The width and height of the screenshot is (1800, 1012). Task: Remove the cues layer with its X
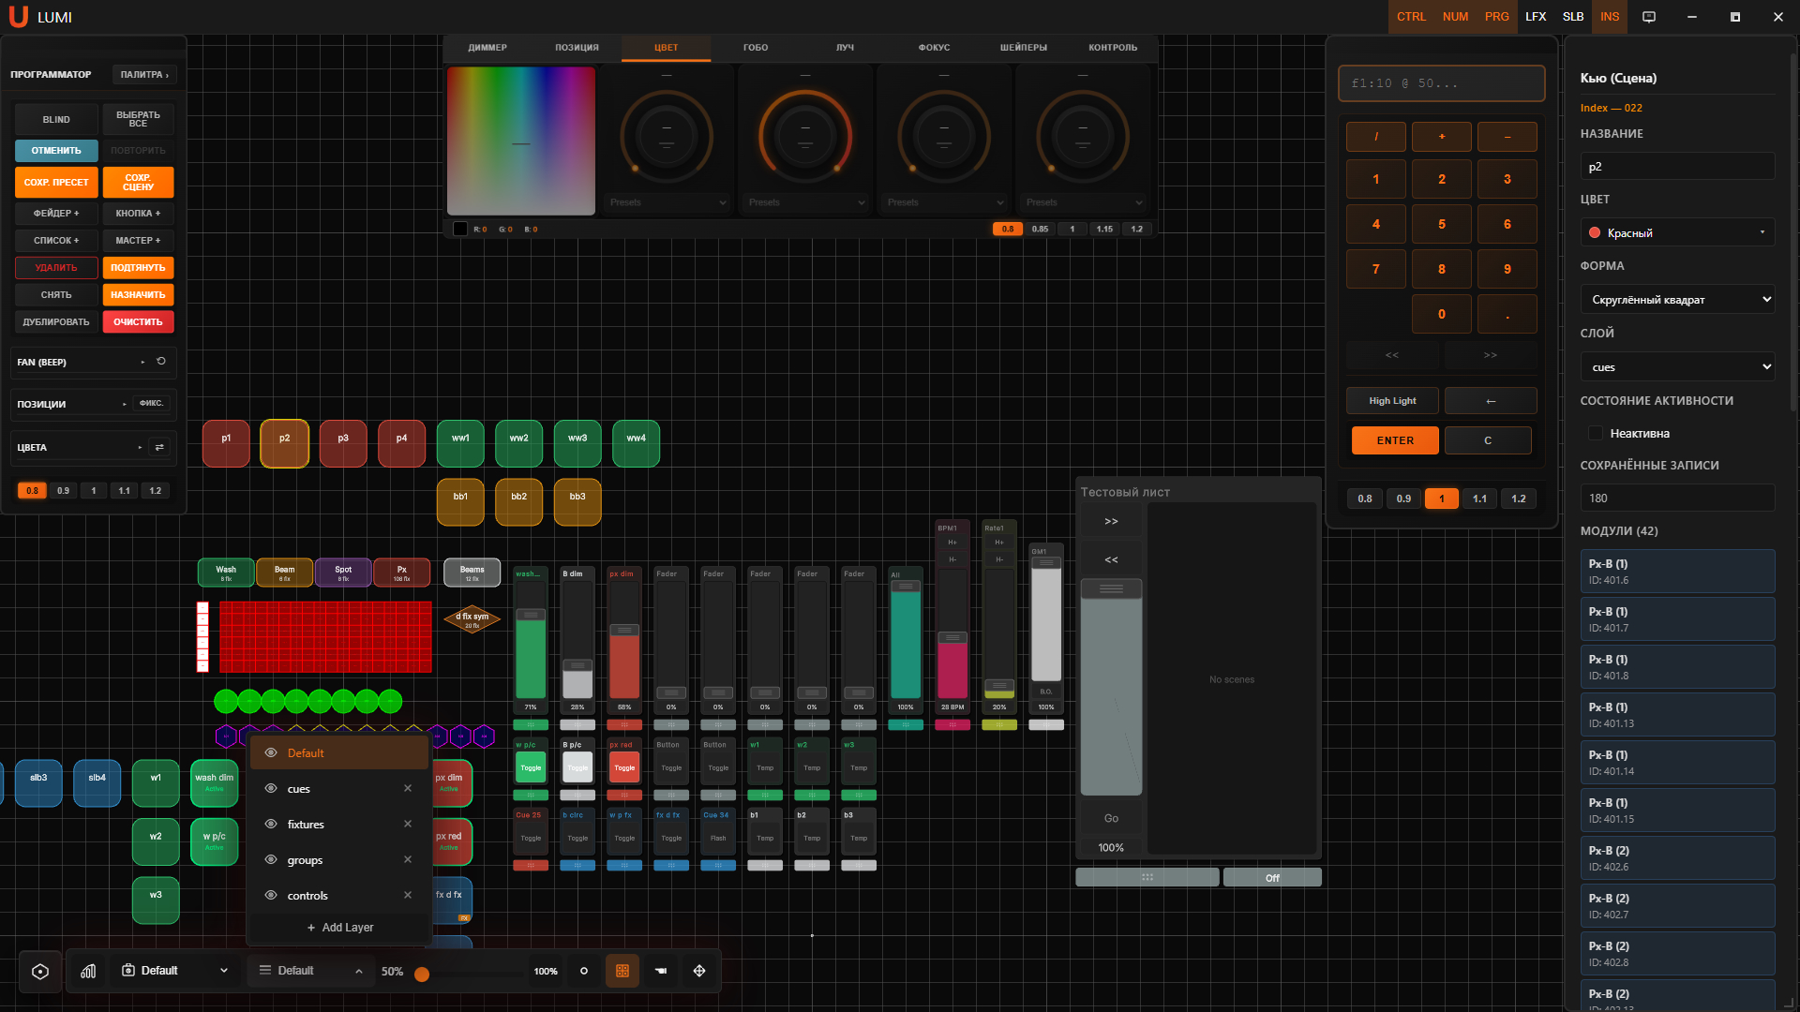click(x=408, y=788)
